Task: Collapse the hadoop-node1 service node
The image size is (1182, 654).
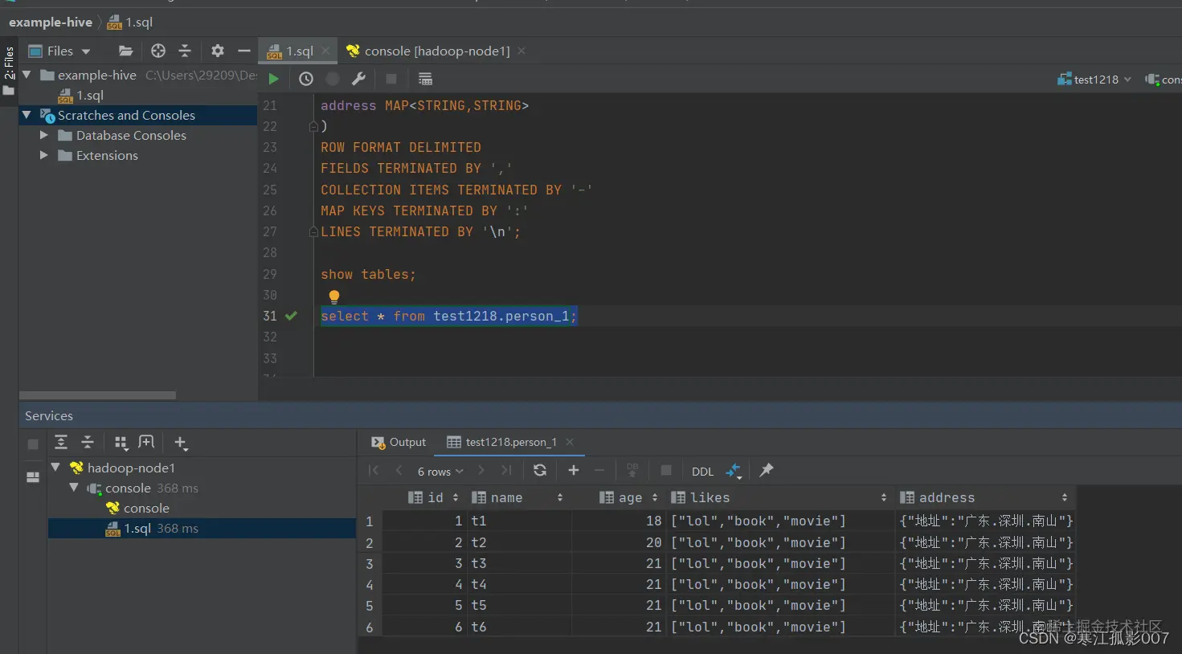Action: coord(55,467)
